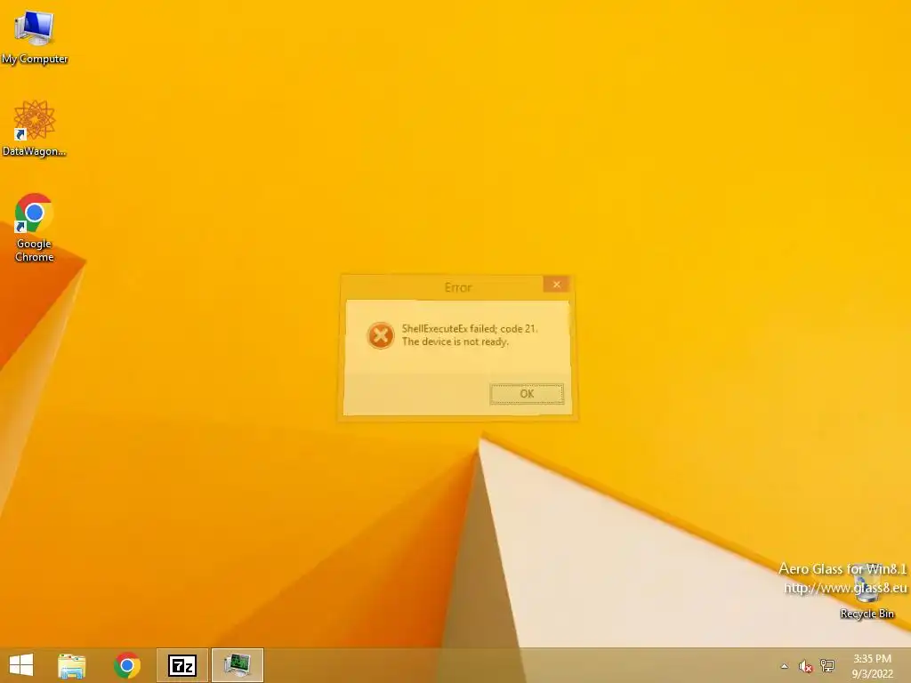This screenshot has width=911, height=683.
Task: Click the 'The device is not ready.' text
Action: tap(455, 341)
